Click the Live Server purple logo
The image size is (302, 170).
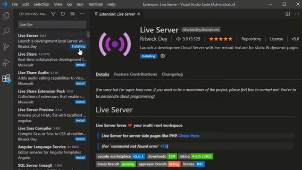tap(115, 44)
